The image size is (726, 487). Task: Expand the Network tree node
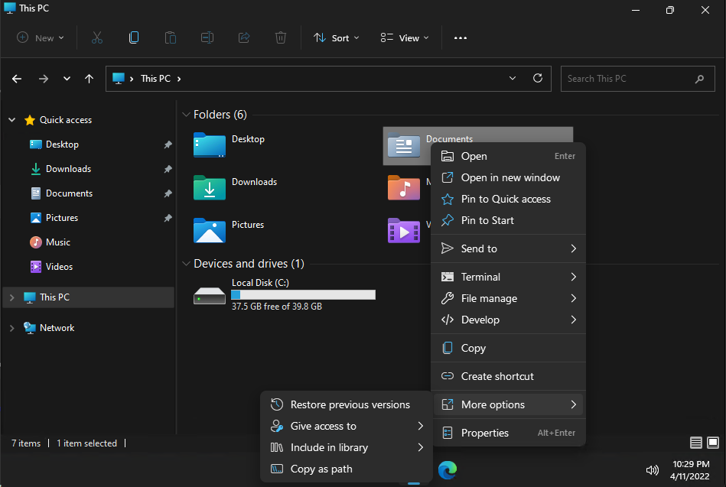point(11,328)
